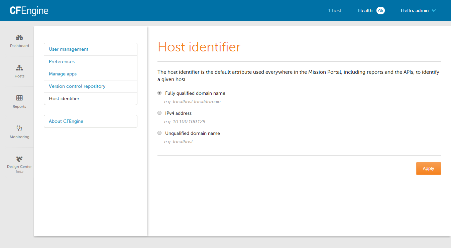This screenshot has height=248, width=451.
Task: Open User management settings
Action: click(x=91, y=49)
